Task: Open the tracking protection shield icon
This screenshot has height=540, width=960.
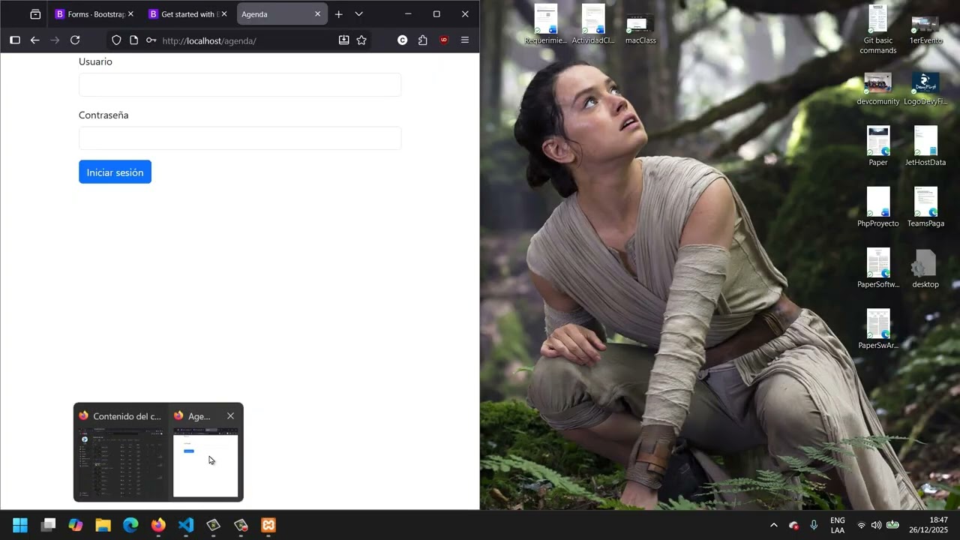Action: point(116,40)
